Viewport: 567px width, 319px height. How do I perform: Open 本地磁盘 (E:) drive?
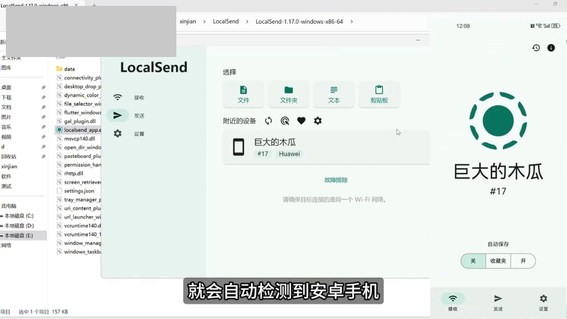click(x=19, y=236)
